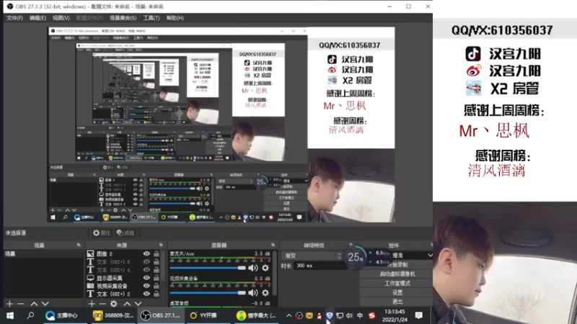Move the source up in sources list
Screen dimensions: 577x324
pyautogui.click(x=127, y=304)
